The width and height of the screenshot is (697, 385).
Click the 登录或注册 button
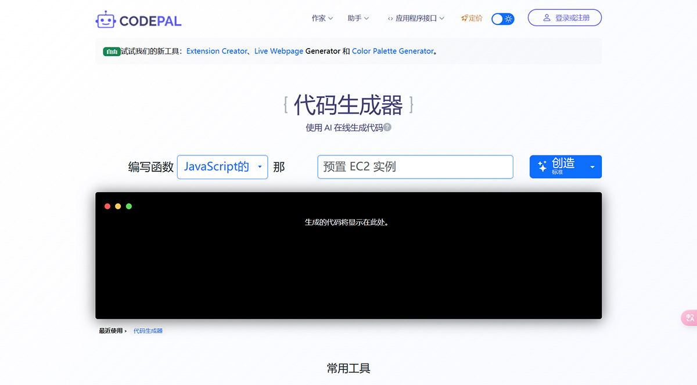[565, 17]
